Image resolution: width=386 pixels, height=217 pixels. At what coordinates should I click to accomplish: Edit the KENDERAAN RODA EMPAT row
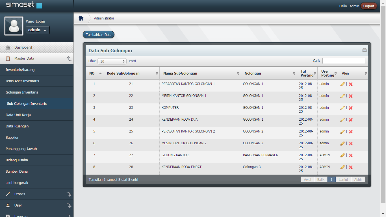[x=342, y=167]
